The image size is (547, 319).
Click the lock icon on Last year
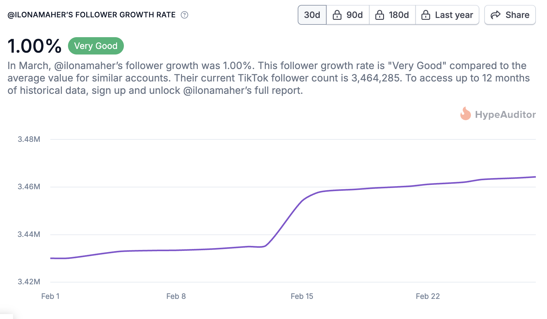tap(426, 15)
